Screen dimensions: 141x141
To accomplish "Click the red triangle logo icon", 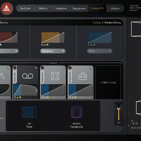I will click(x=6, y=8).
